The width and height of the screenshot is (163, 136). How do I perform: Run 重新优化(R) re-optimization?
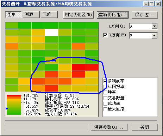tap(113, 15)
